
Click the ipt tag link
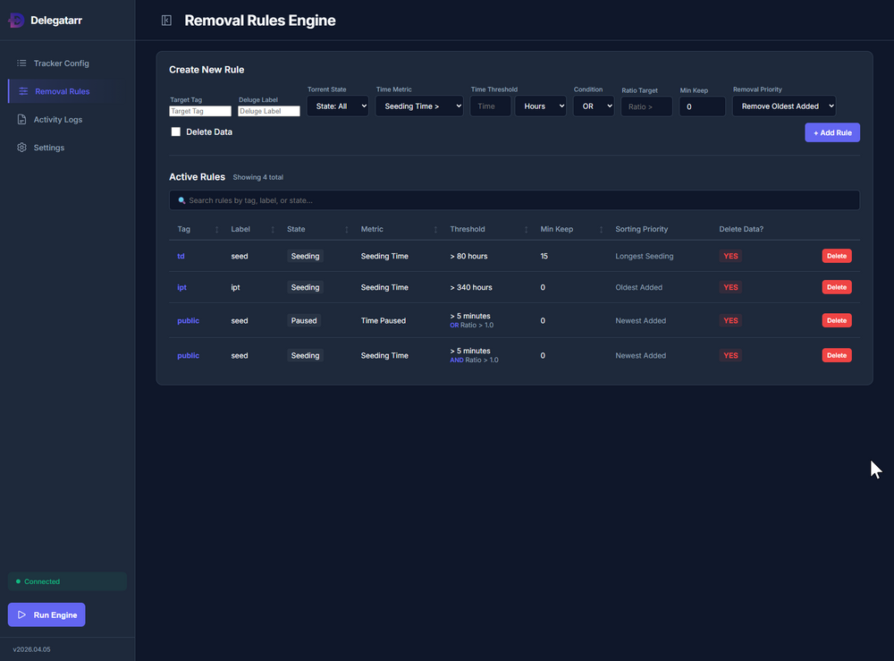click(x=181, y=287)
